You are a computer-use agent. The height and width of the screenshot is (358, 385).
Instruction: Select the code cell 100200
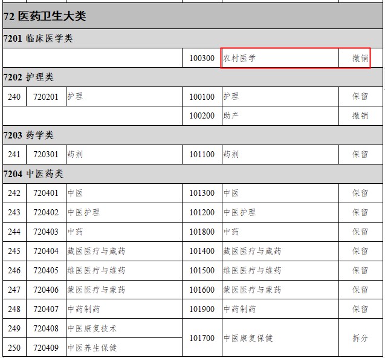coord(202,116)
